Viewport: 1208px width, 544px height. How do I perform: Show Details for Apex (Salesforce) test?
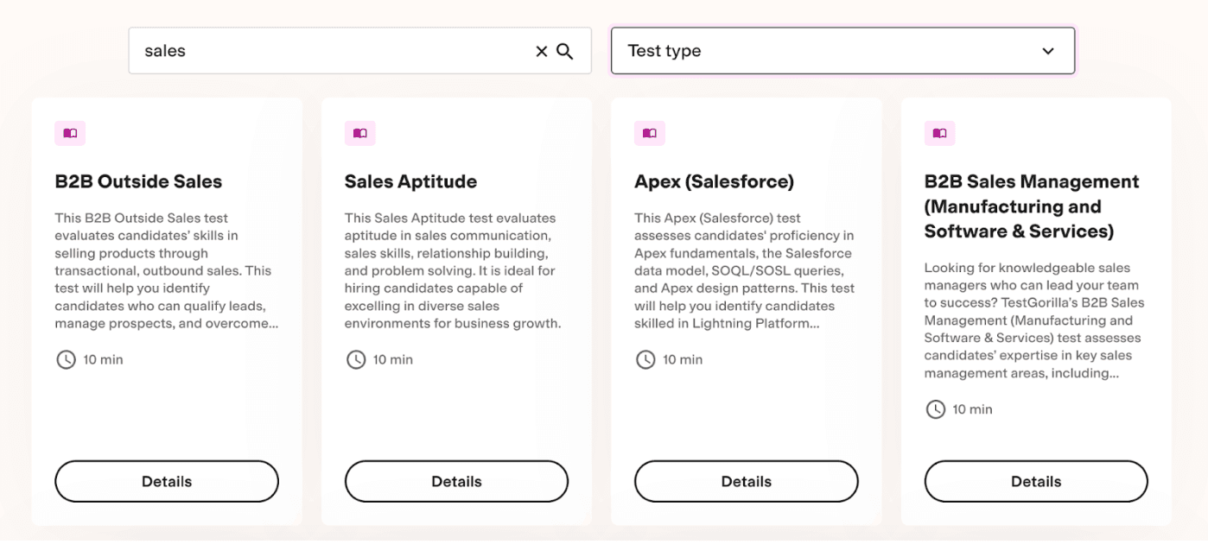click(747, 482)
